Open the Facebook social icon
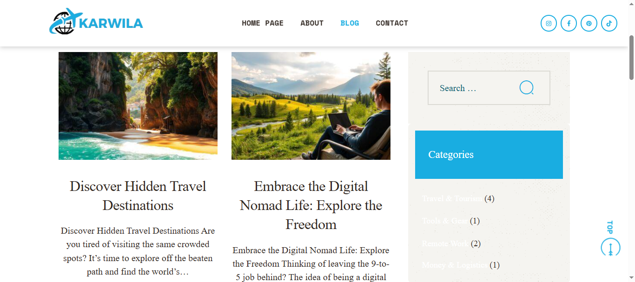 569,23
